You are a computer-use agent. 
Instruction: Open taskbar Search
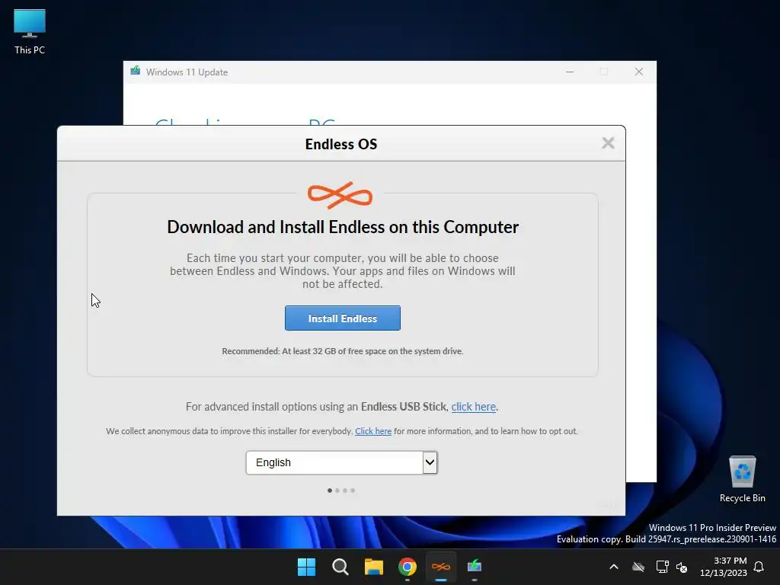tap(340, 567)
